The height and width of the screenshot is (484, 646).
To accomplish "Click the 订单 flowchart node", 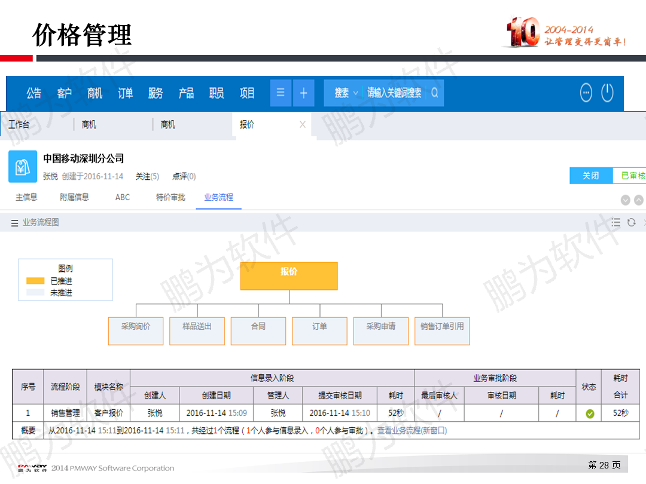I will 319,331.
